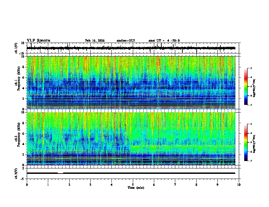Click the ch.1 spectrogram plot
The width and height of the screenshot is (269, 207).
point(131,83)
